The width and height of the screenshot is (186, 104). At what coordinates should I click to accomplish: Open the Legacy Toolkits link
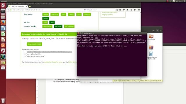[x=108, y=15]
